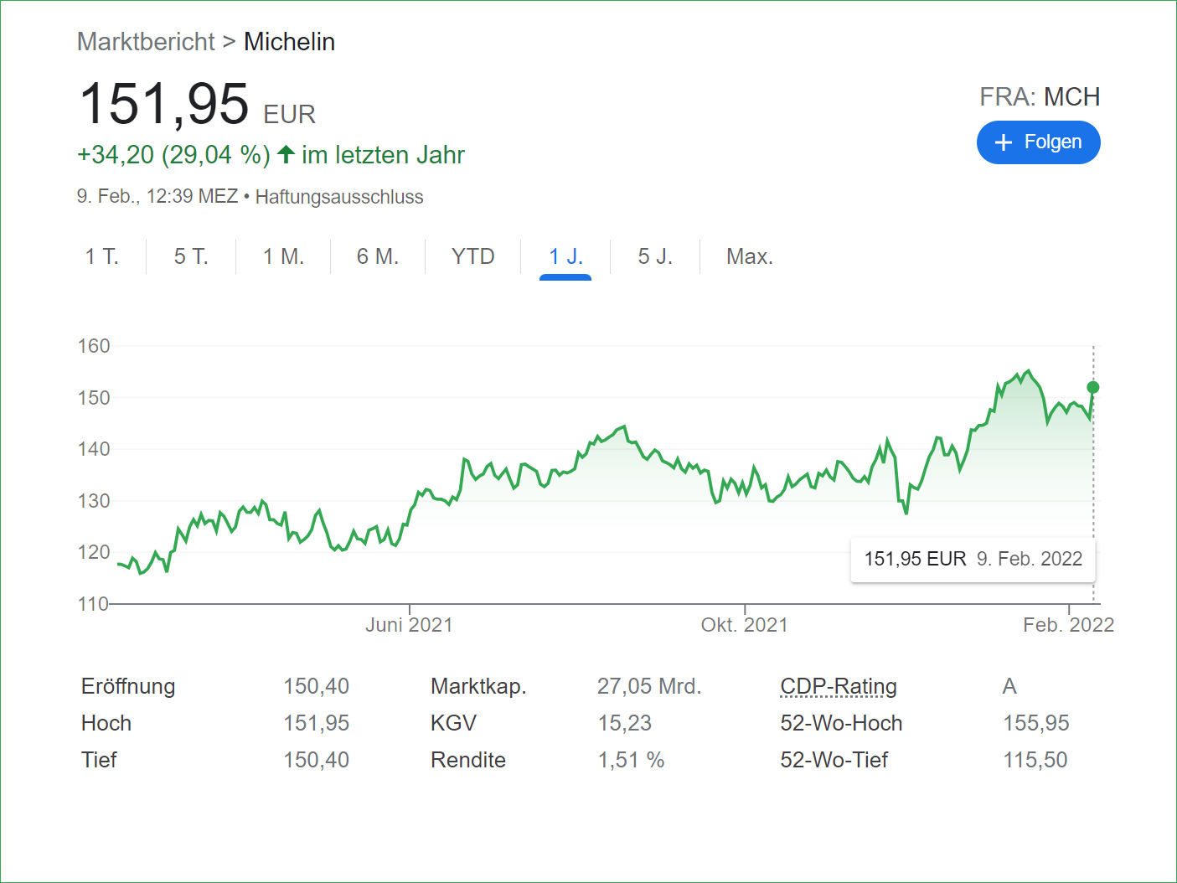Screen dimensions: 1177x883
Task: Click the Tief row label
Action: click(99, 760)
